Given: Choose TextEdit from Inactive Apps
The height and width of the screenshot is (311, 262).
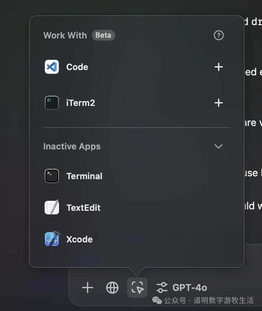Looking at the screenshot, I should pyautogui.click(x=83, y=208).
